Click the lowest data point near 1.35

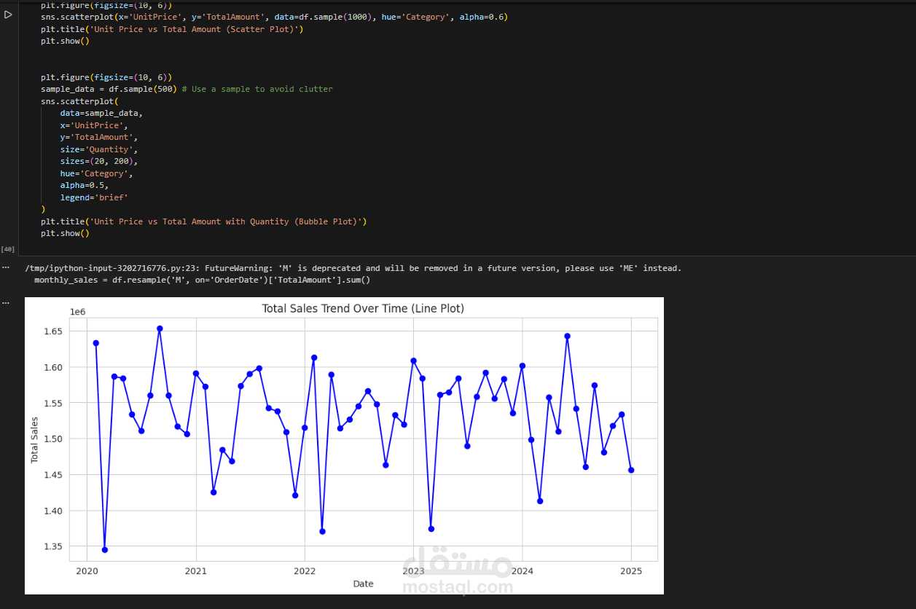pyautogui.click(x=105, y=550)
